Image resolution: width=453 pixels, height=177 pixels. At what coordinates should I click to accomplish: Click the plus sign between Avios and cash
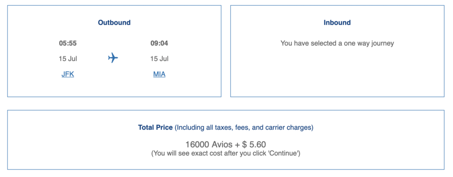point(235,144)
